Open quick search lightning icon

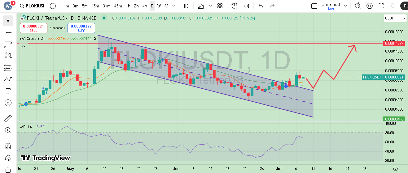click(x=358, y=6)
